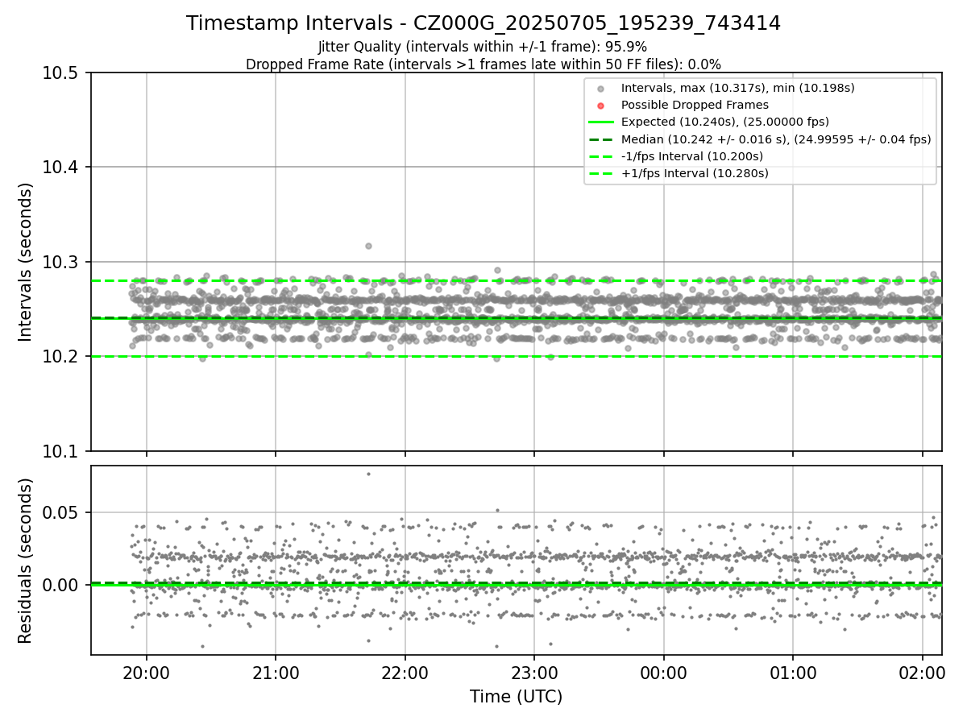This screenshot has height=725, width=967.
Task: Click the 10.2 y-axis tick label
Action: tap(62, 357)
